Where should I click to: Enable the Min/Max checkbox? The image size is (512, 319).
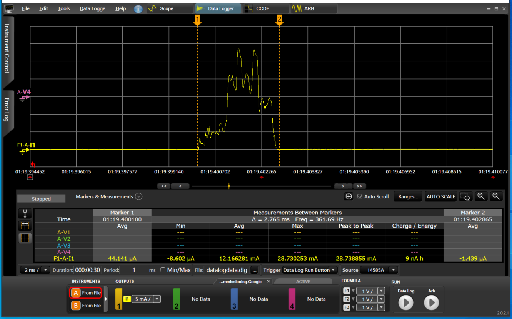163,270
